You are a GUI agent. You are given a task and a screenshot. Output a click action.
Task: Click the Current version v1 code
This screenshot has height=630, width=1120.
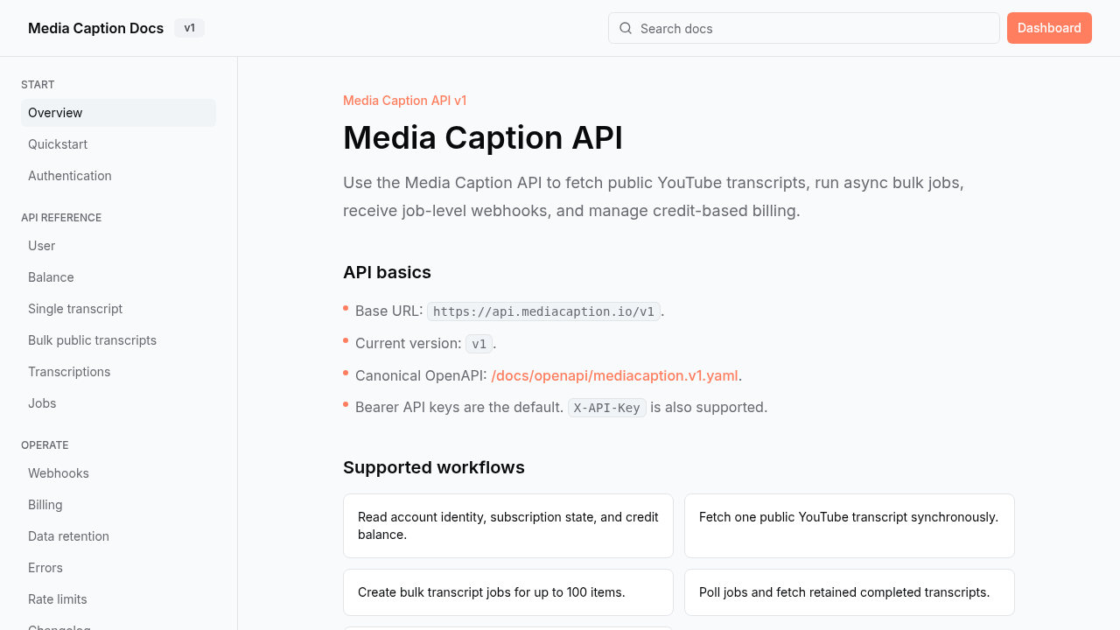click(x=479, y=344)
